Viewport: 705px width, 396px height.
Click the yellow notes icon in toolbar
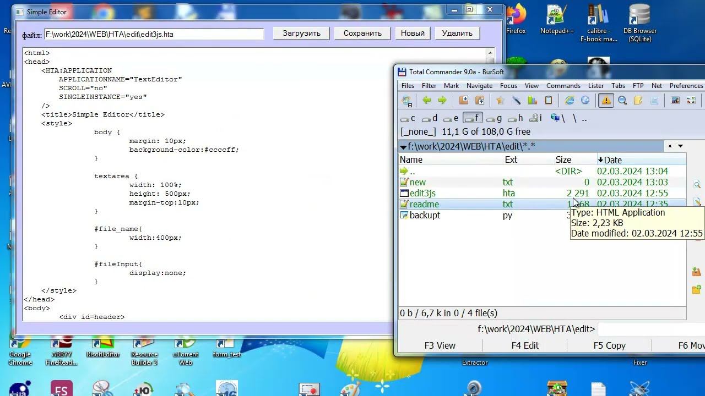coord(638,100)
